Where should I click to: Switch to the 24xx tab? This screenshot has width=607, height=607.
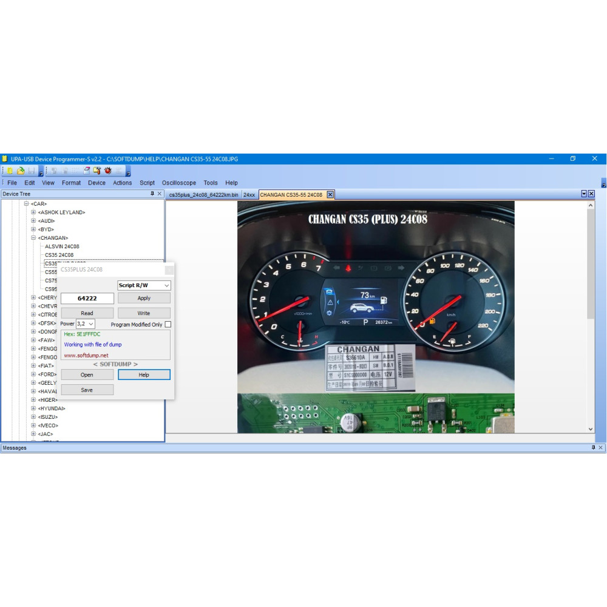(x=249, y=195)
